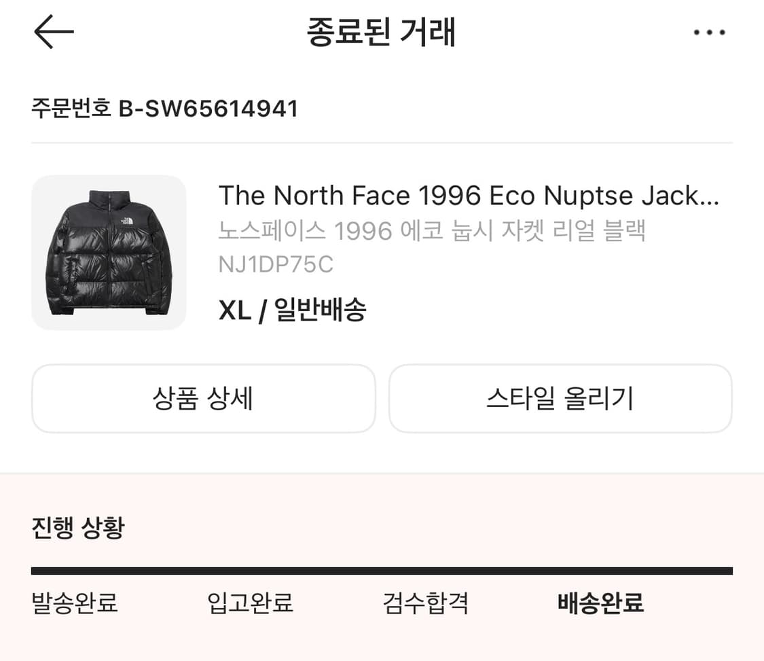This screenshot has width=764, height=661.
Task: Tap the order number B-SW65614941
Action: 165,108
